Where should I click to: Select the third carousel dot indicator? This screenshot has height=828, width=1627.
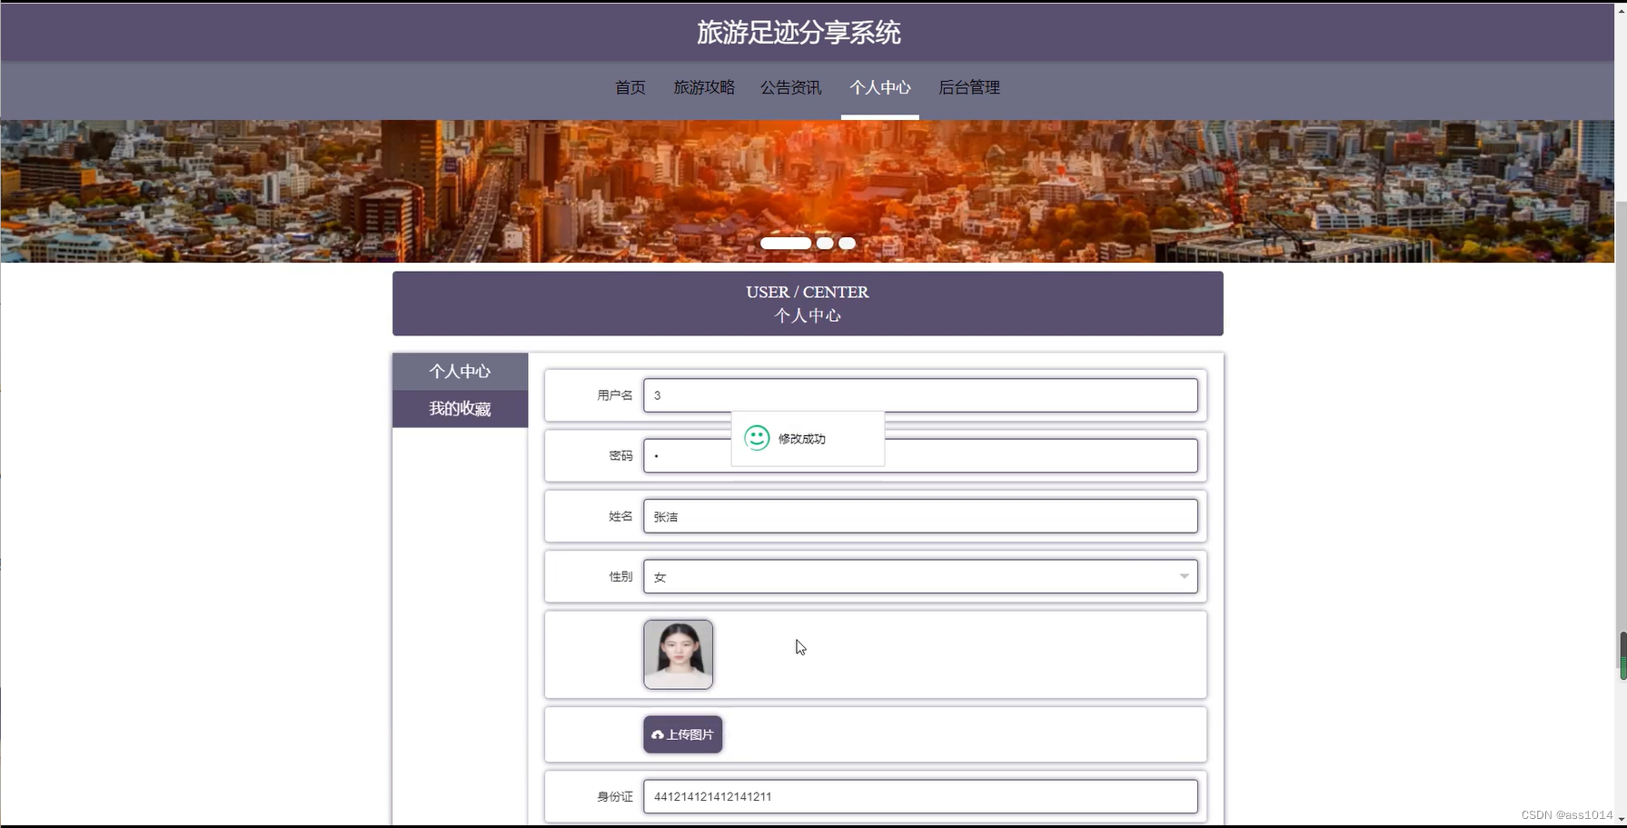847,243
